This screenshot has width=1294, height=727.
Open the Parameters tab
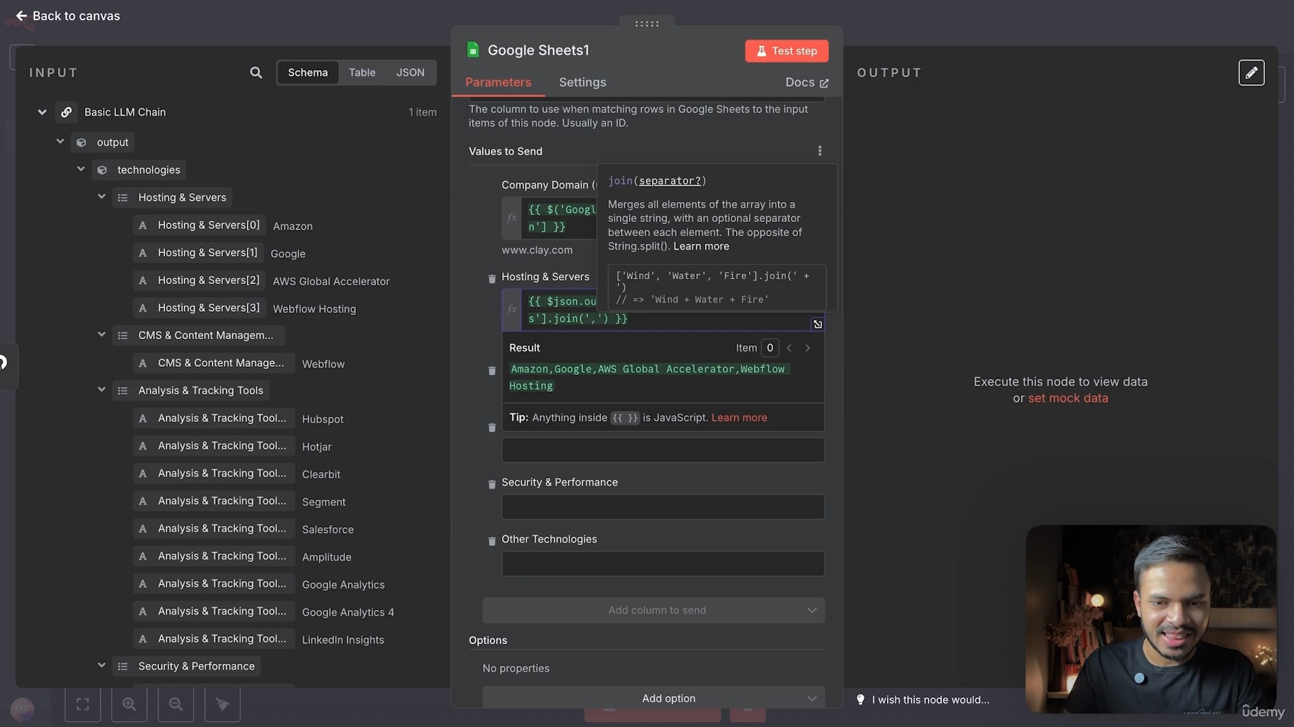click(498, 82)
